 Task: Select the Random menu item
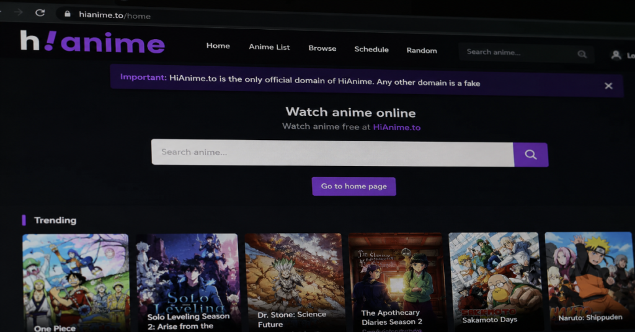tap(422, 51)
